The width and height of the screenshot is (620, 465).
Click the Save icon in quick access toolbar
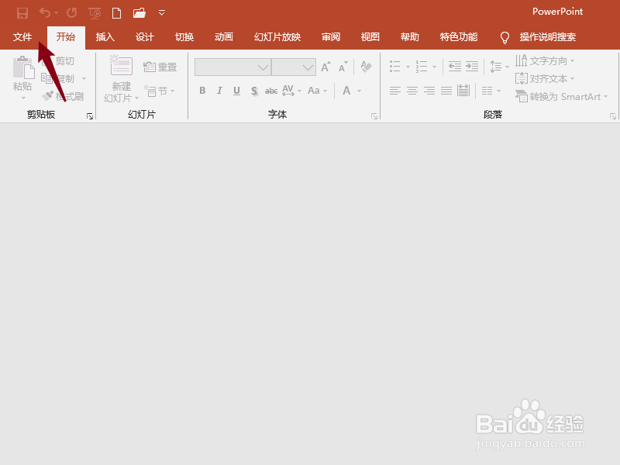click(x=22, y=13)
